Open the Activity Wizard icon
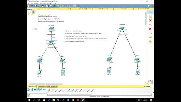Image resolution: width=181 pixels, height=102 pixels. pos(43,6)
